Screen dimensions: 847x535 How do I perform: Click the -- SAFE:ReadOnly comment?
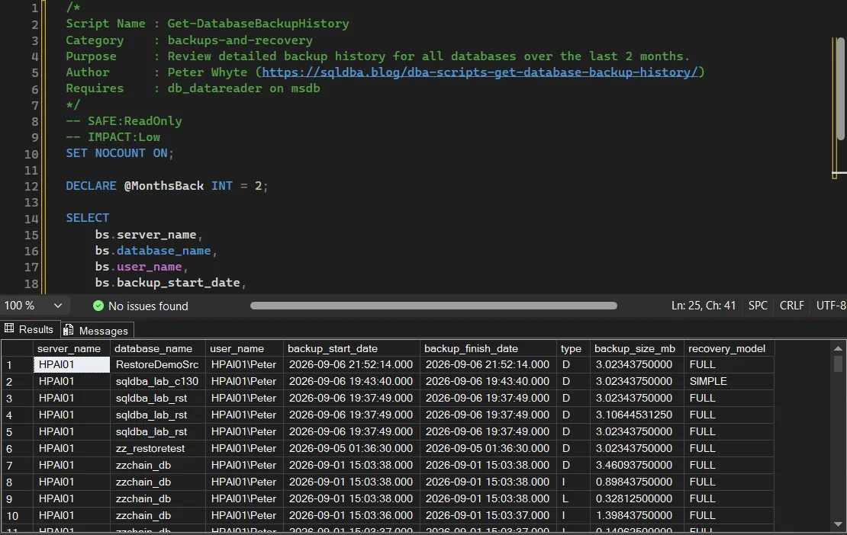pyautogui.click(x=124, y=121)
